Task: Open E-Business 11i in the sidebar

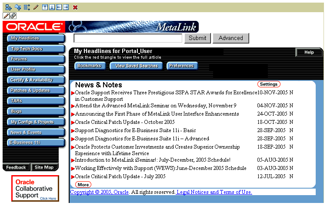Action: (36, 143)
